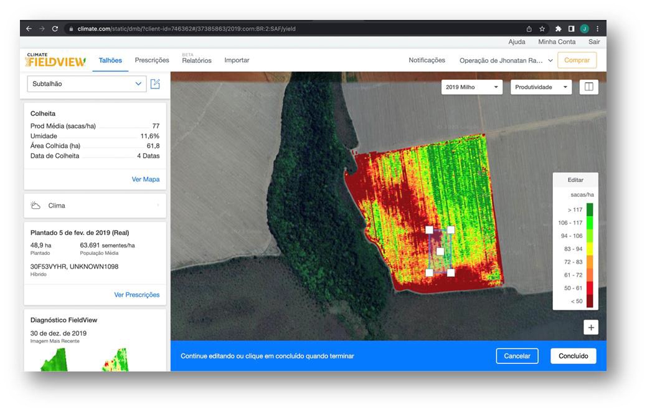Image resolution: width=647 pixels, height=412 pixels.
Task: Click the Climate FieldView logo
Action: point(56,60)
